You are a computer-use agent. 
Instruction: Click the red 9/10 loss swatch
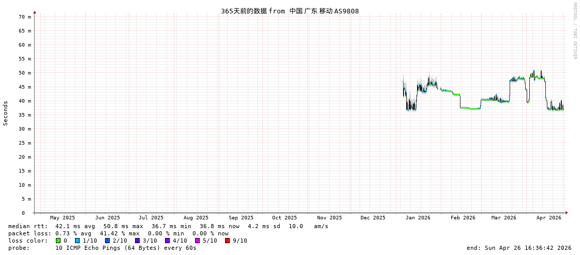[228, 241]
